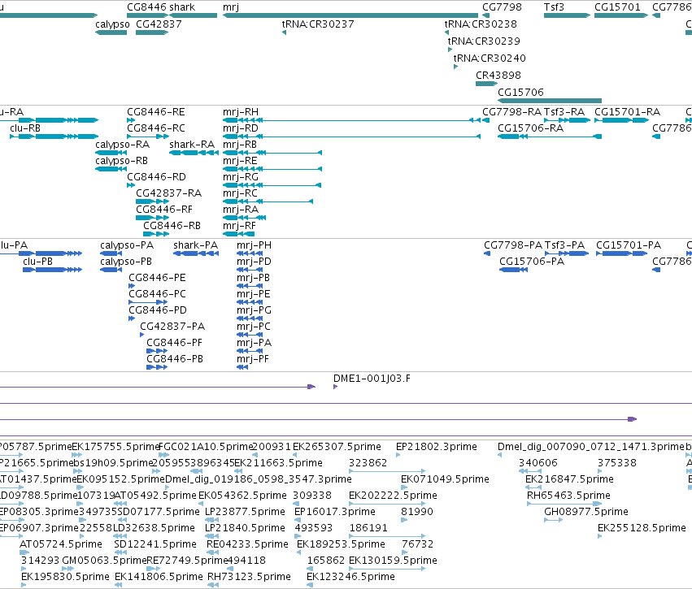Select transcript calypso-RA

point(111,153)
